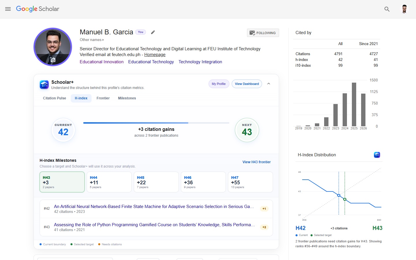Select the H44 +11 milestone card
The height and width of the screenshot is (260, 416).
point(109,182)
